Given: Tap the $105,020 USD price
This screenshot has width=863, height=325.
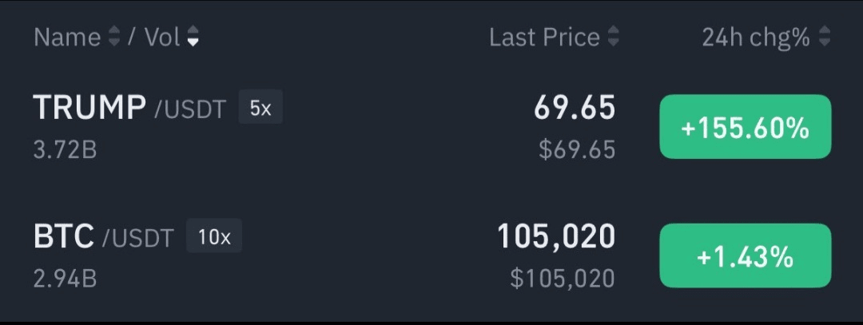Looking at the screenshot, I should click(x=563, y=279).
